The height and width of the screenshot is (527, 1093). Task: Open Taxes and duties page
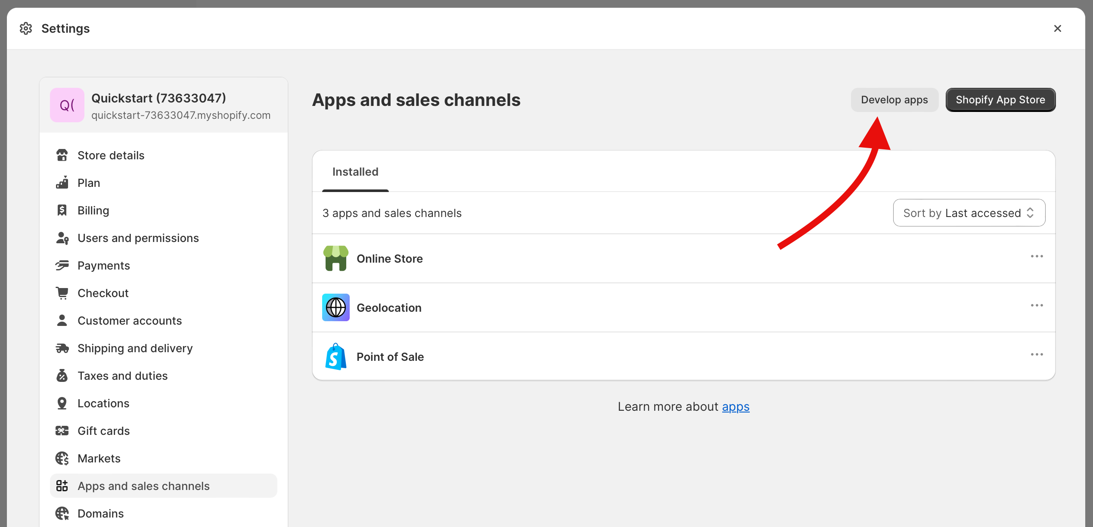(x=164, y=376)
